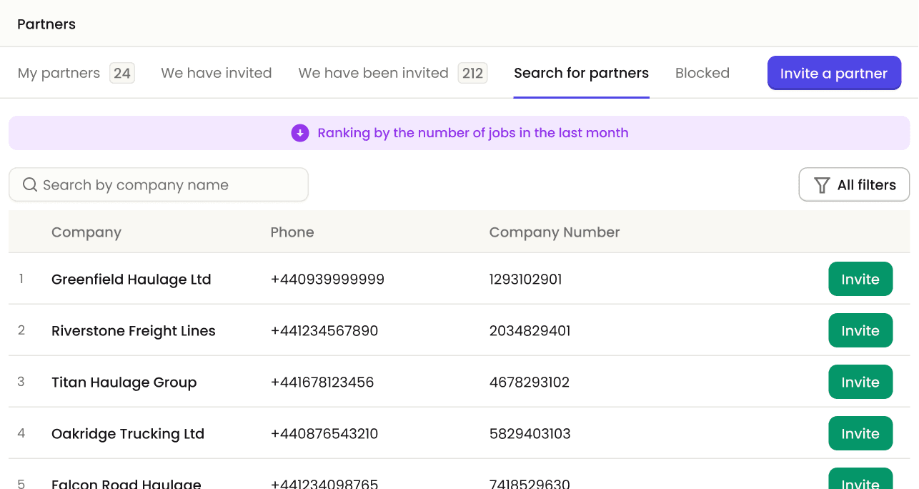Invite Riverstone Freight Lines
Screen dimensions: 919x489
tap(860, 330)
